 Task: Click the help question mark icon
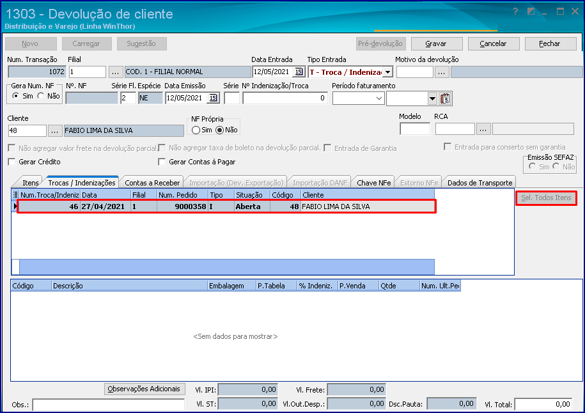point(515,12)
